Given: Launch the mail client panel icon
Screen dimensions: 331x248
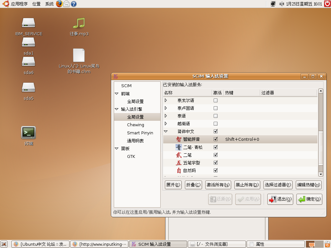Looking at the screenshot, I should tap(67, 4).
